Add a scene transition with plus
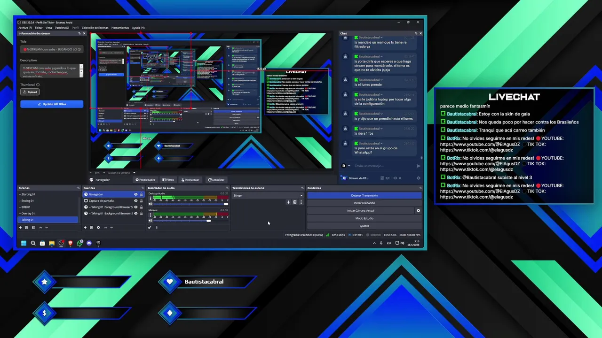 point(288,202)
